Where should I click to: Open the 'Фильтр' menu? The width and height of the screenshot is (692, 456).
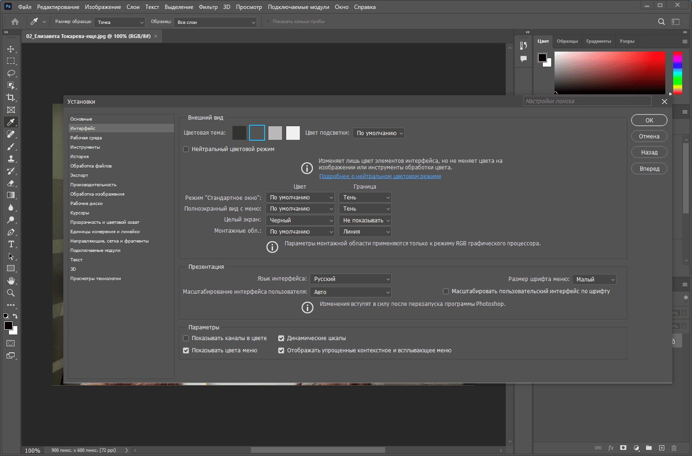(x=208, y=7)
